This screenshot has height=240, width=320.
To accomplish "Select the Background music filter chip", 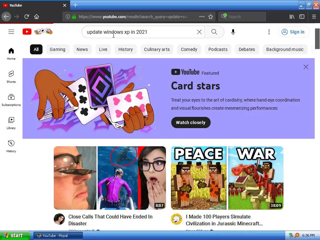I will click(x=285, y=49).
